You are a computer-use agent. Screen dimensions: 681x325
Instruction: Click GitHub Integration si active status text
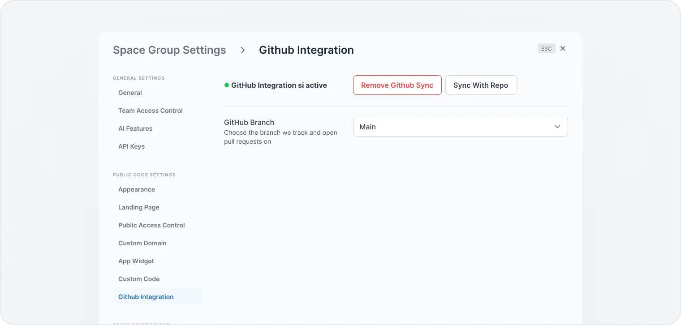pyautogui.click(x=279, y=85)
